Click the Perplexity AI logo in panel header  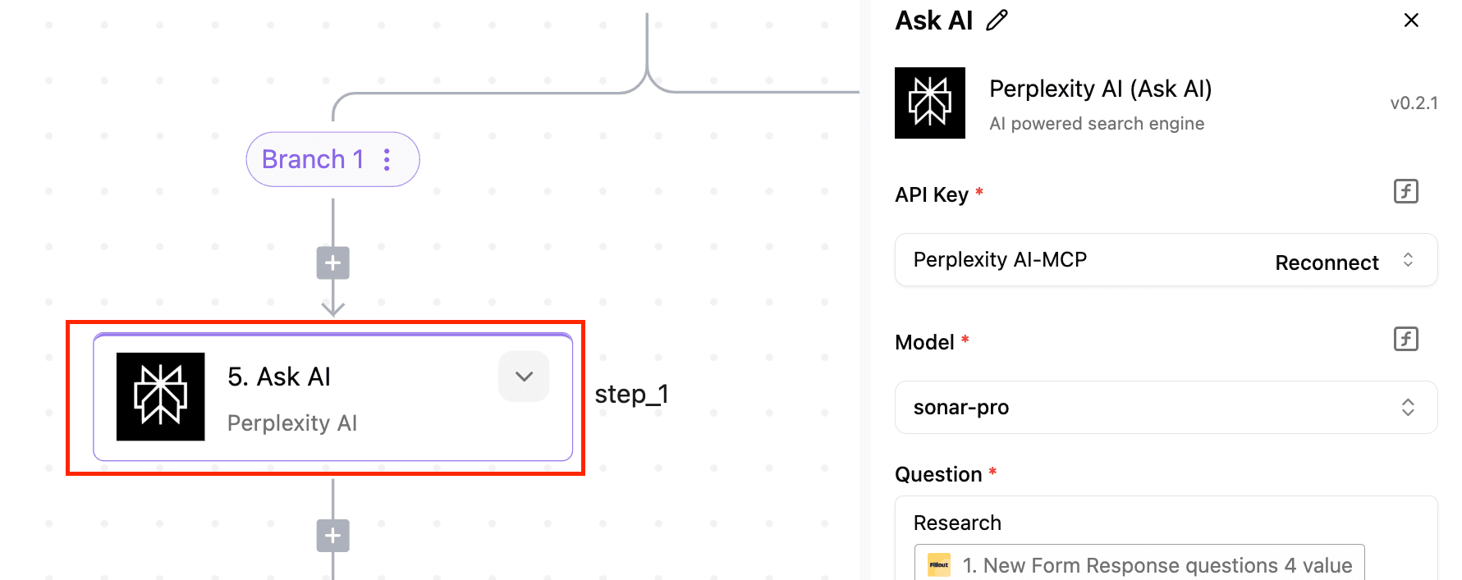930,103
